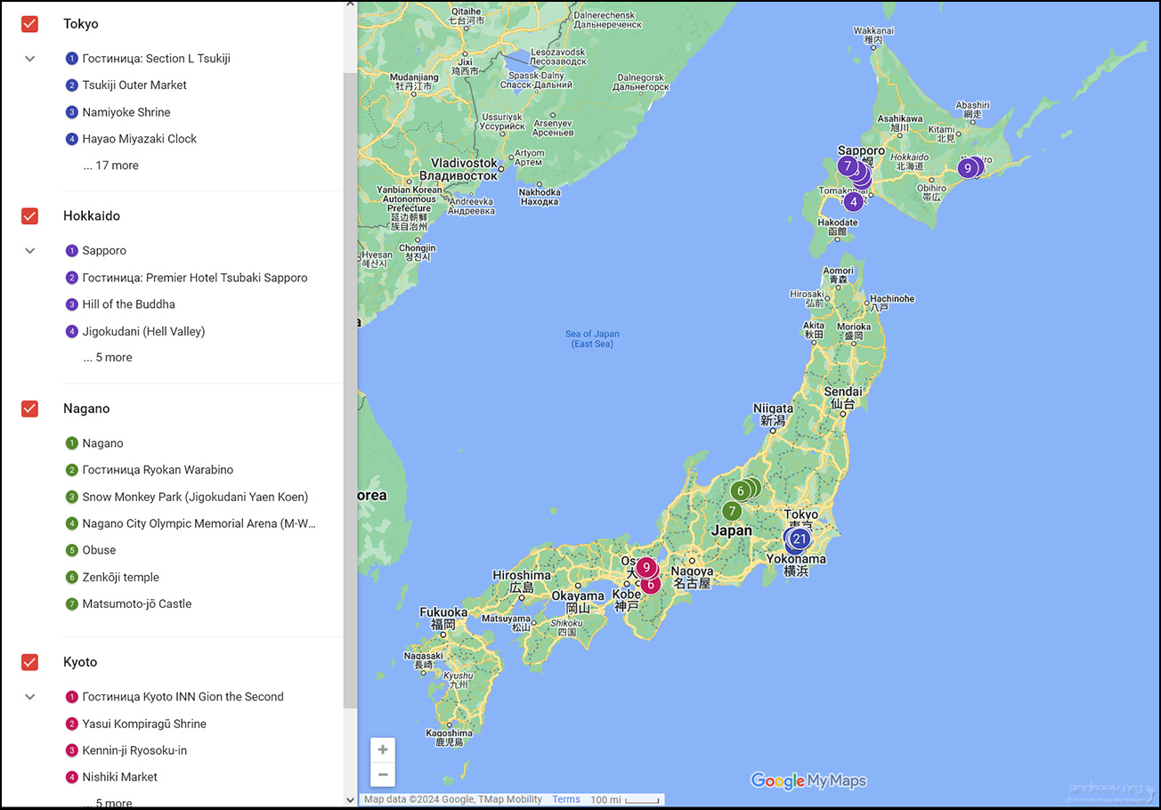Disable the Hokkaido layer checkbox
The image size is (1161, 810).
click(x=29, y=215)
